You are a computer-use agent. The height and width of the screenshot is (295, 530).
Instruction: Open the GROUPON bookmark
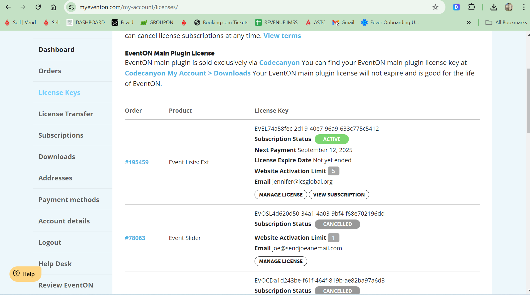coord(157,22)
